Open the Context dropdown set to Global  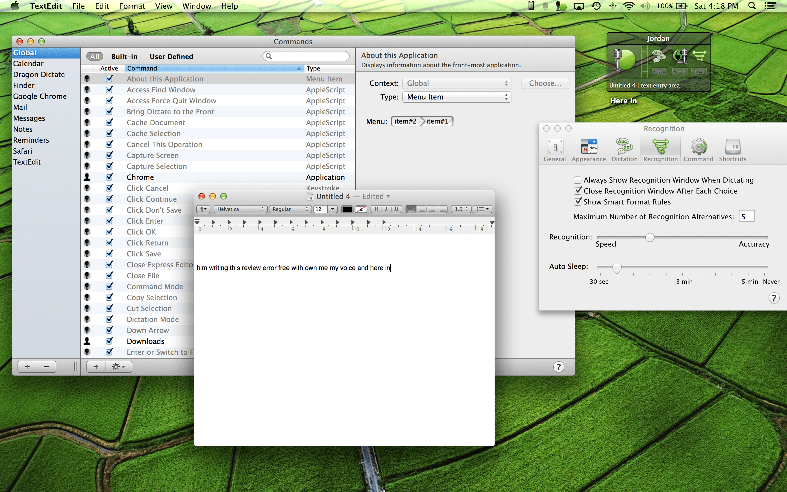point(457,83)
